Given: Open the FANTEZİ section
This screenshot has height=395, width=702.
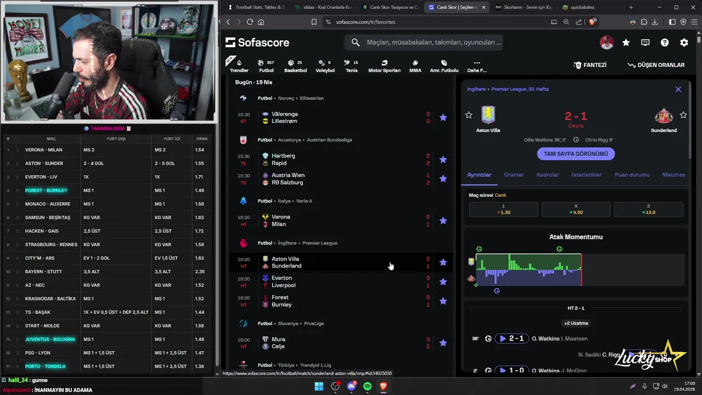Looking at the screenshot, I should (590, 65).
